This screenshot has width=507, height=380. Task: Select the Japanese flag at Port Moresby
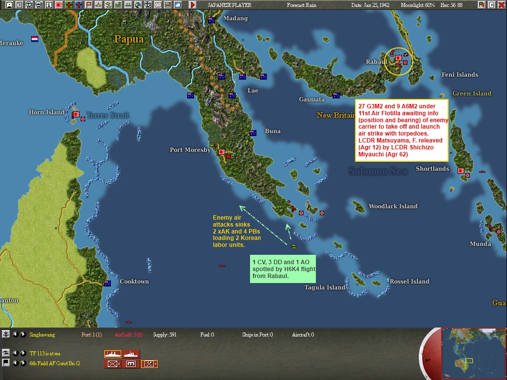click(x=221, y=151)
